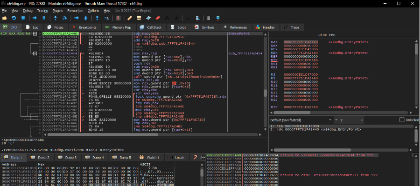Open the Default (x64 fastcall) calling convention dropdown

tap(301, 120)
